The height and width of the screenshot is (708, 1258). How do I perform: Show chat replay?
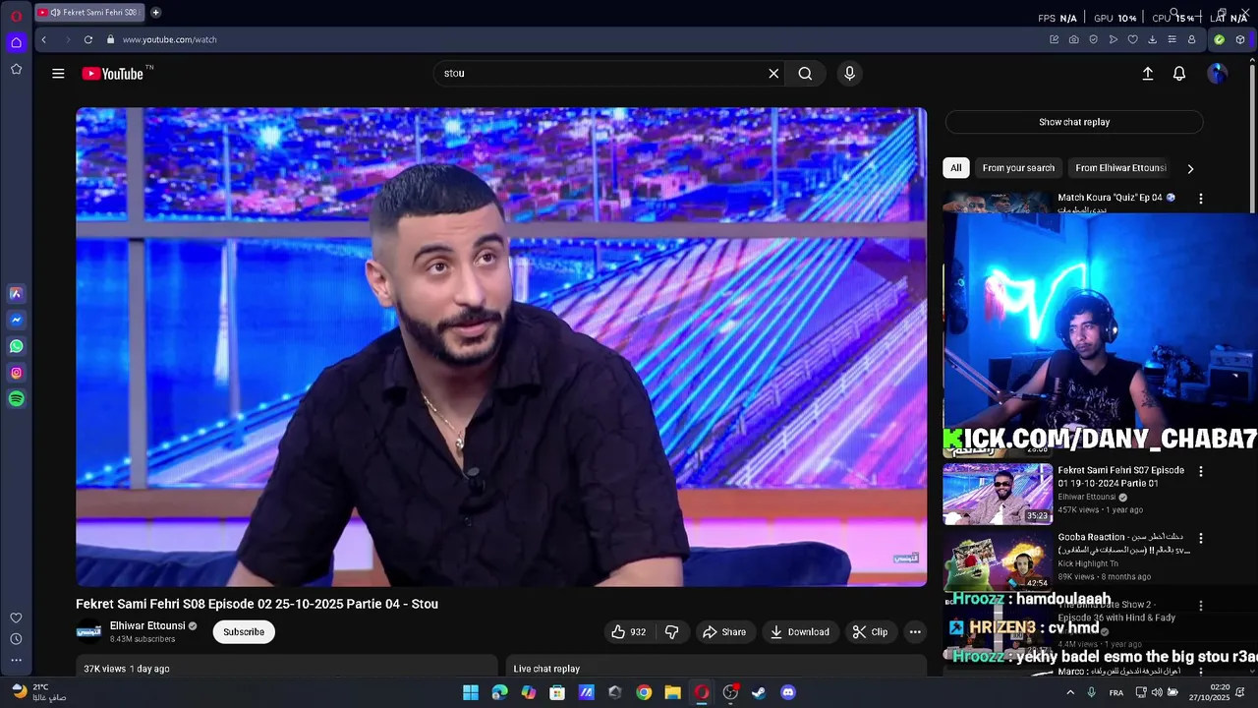coord(1074,122)
